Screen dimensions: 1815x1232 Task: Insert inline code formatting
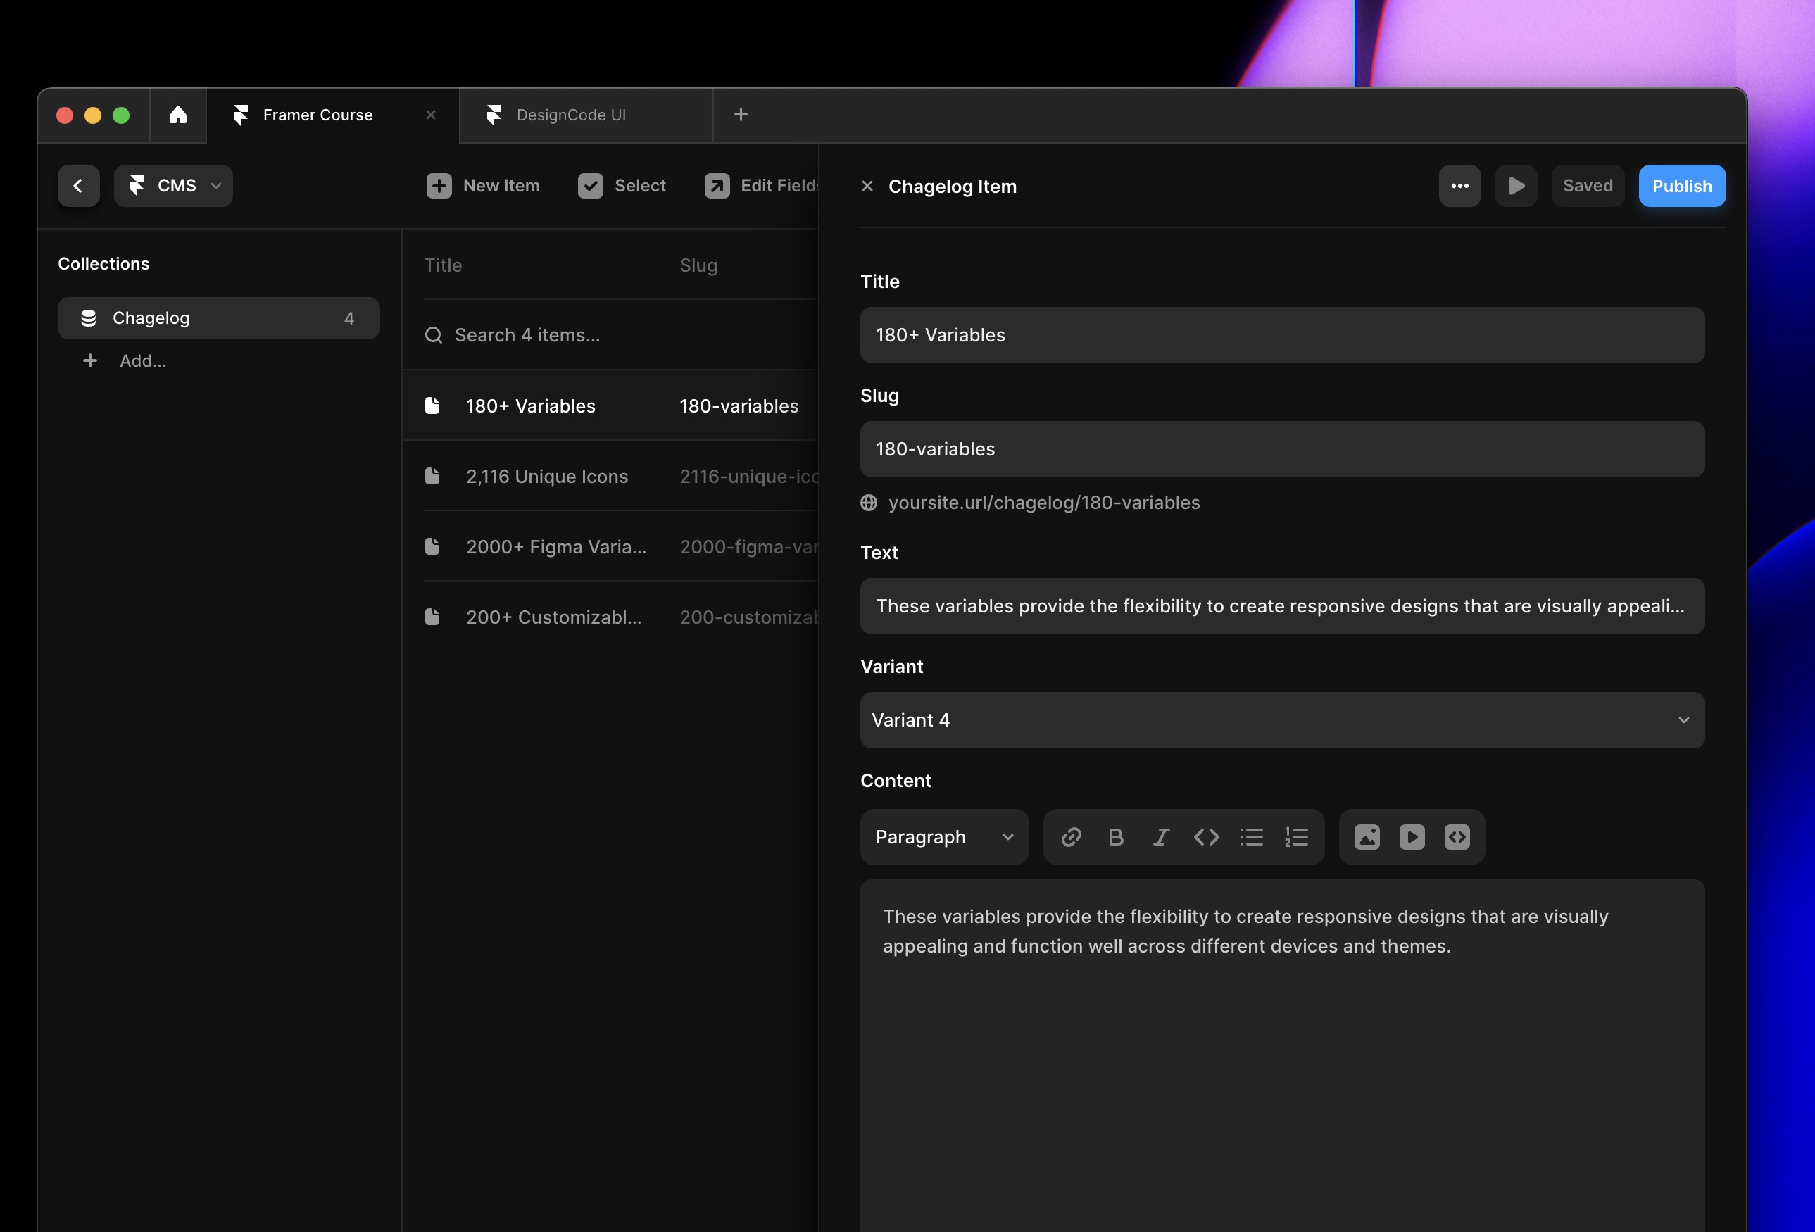tap(1206, 837)
